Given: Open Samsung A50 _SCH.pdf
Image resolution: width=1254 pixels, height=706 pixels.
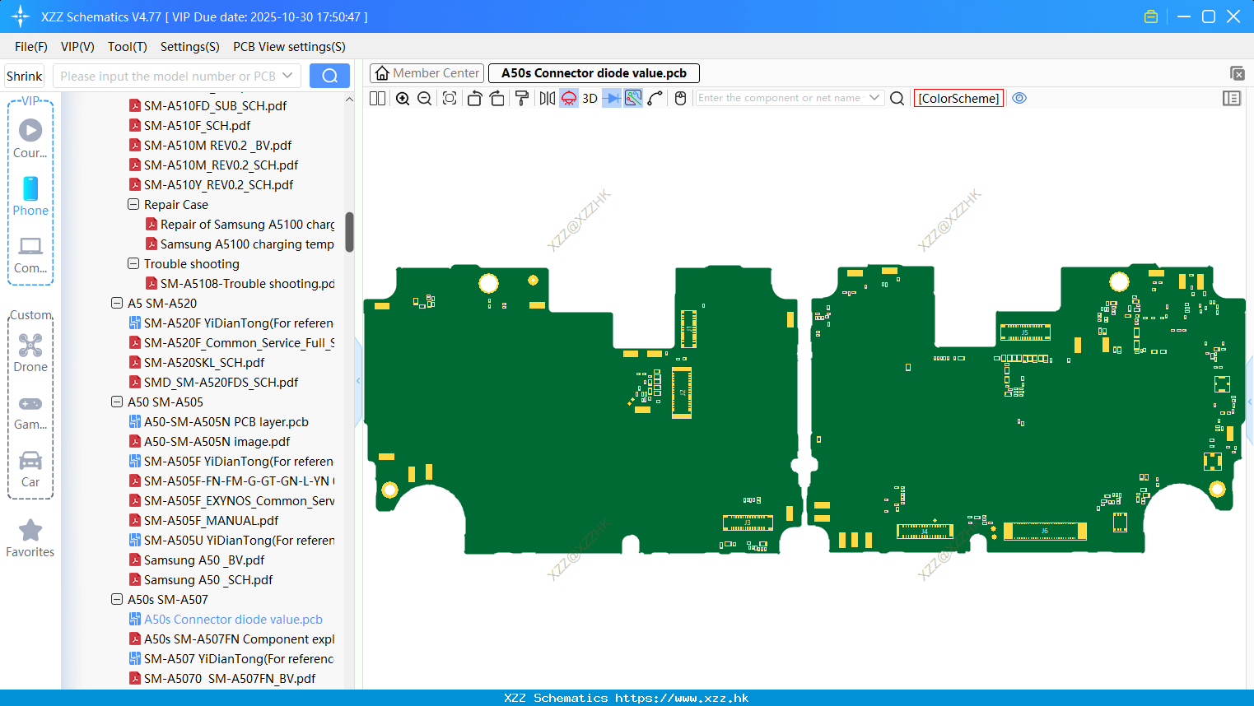Looking at the screenshot, I should [x=208, y=579].
